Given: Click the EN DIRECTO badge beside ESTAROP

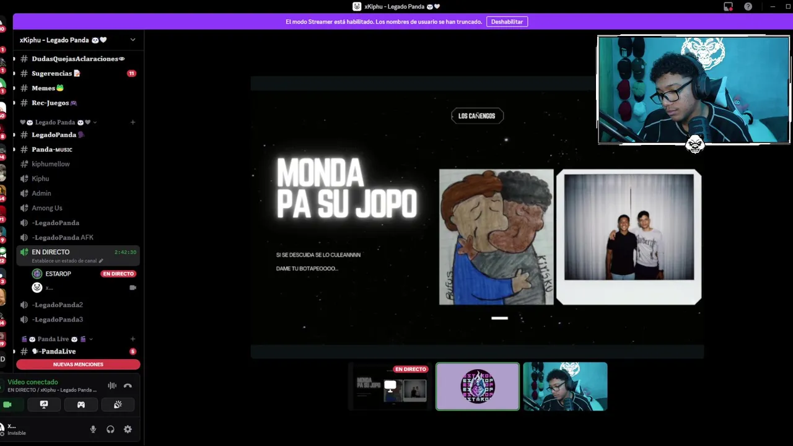Looking at the screenshot, I should [118, 274].
